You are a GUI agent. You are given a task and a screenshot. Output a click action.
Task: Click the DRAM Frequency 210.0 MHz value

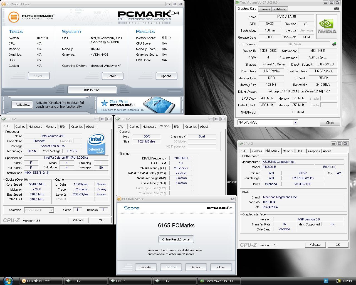point(181,158)
